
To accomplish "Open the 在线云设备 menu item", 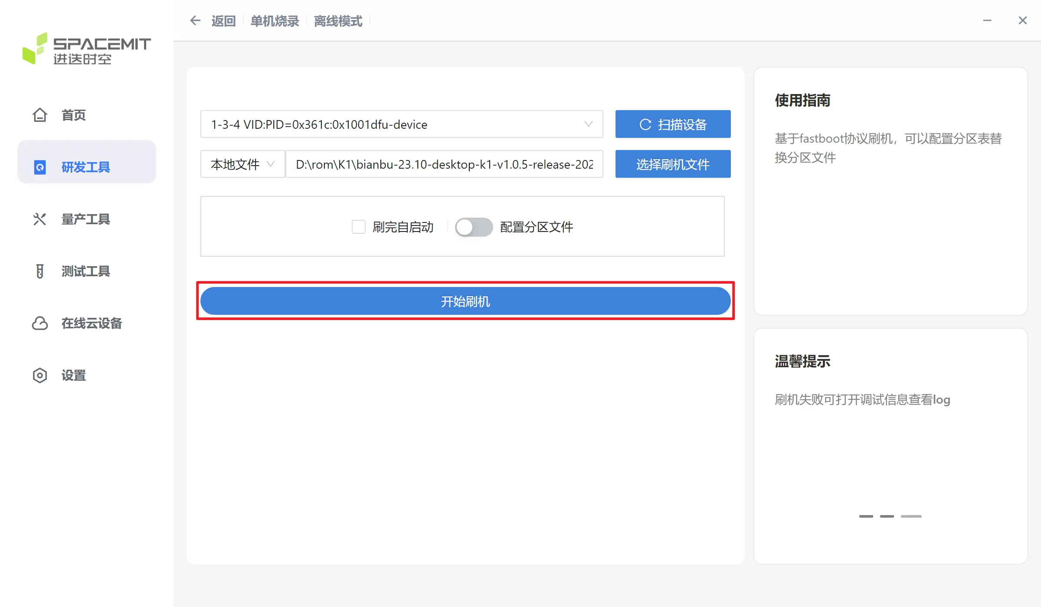I will coord(87,323).
